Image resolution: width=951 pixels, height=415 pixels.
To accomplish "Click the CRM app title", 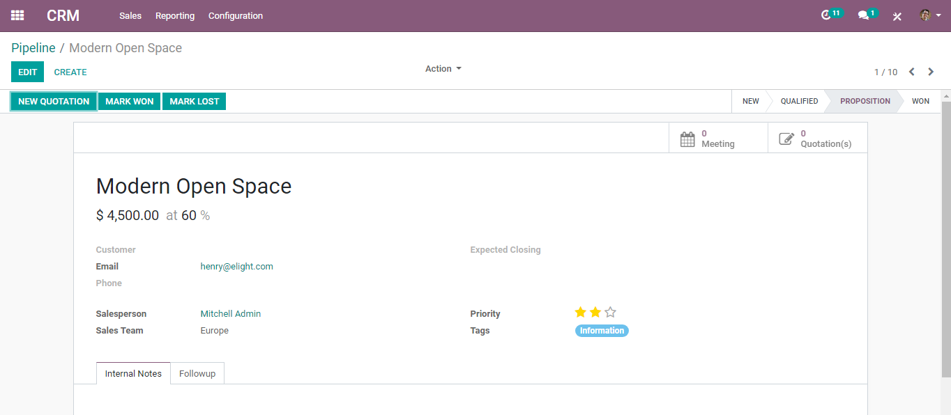I will point(63,15).
